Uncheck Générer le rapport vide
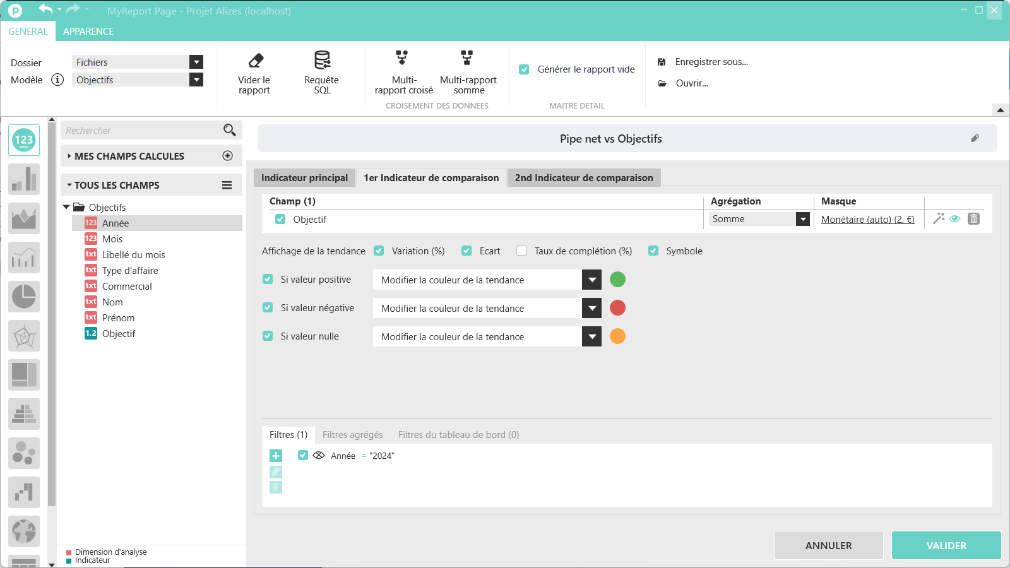 click(x=524, y=69)
